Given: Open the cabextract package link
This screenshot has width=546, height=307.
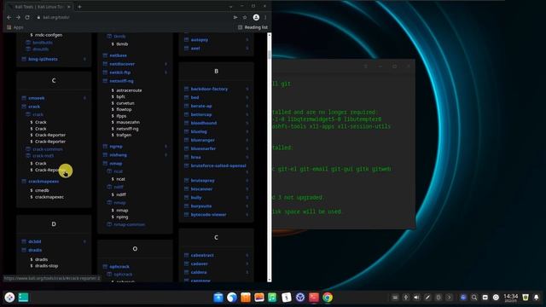Looking at the screenshot, I should click(x=202, y=256).
